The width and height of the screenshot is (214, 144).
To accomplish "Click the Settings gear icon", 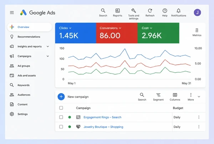I will [x=12, y=114].
